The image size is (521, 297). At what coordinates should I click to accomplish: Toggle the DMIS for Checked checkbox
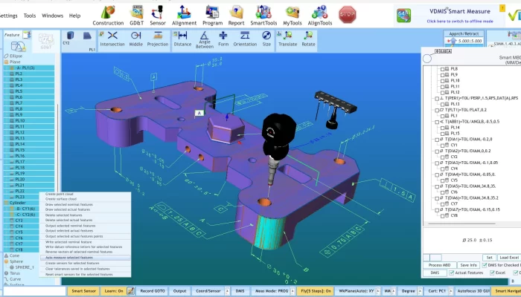[x=485, y=265]
